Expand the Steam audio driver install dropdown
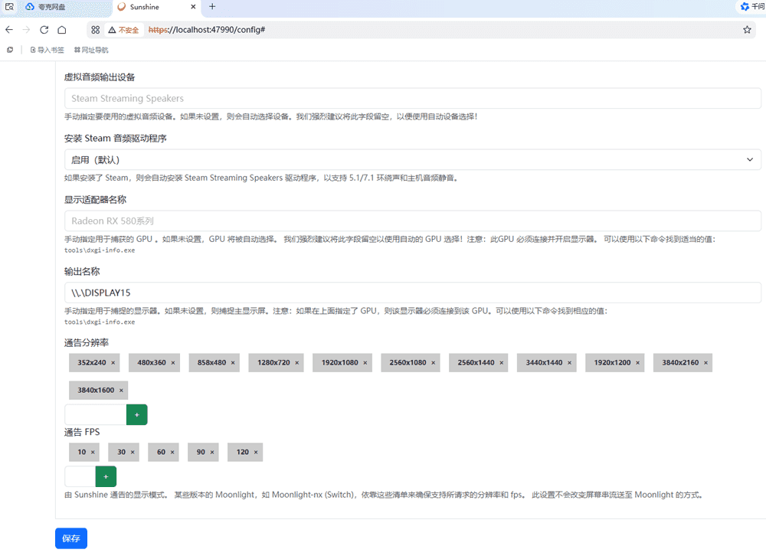The image size is (766, 556). 412,159
